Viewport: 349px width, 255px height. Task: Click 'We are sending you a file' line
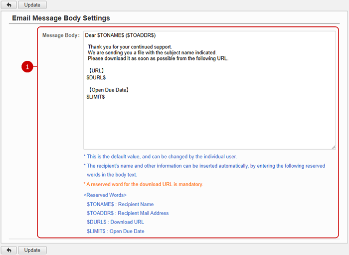pos(152,52)
